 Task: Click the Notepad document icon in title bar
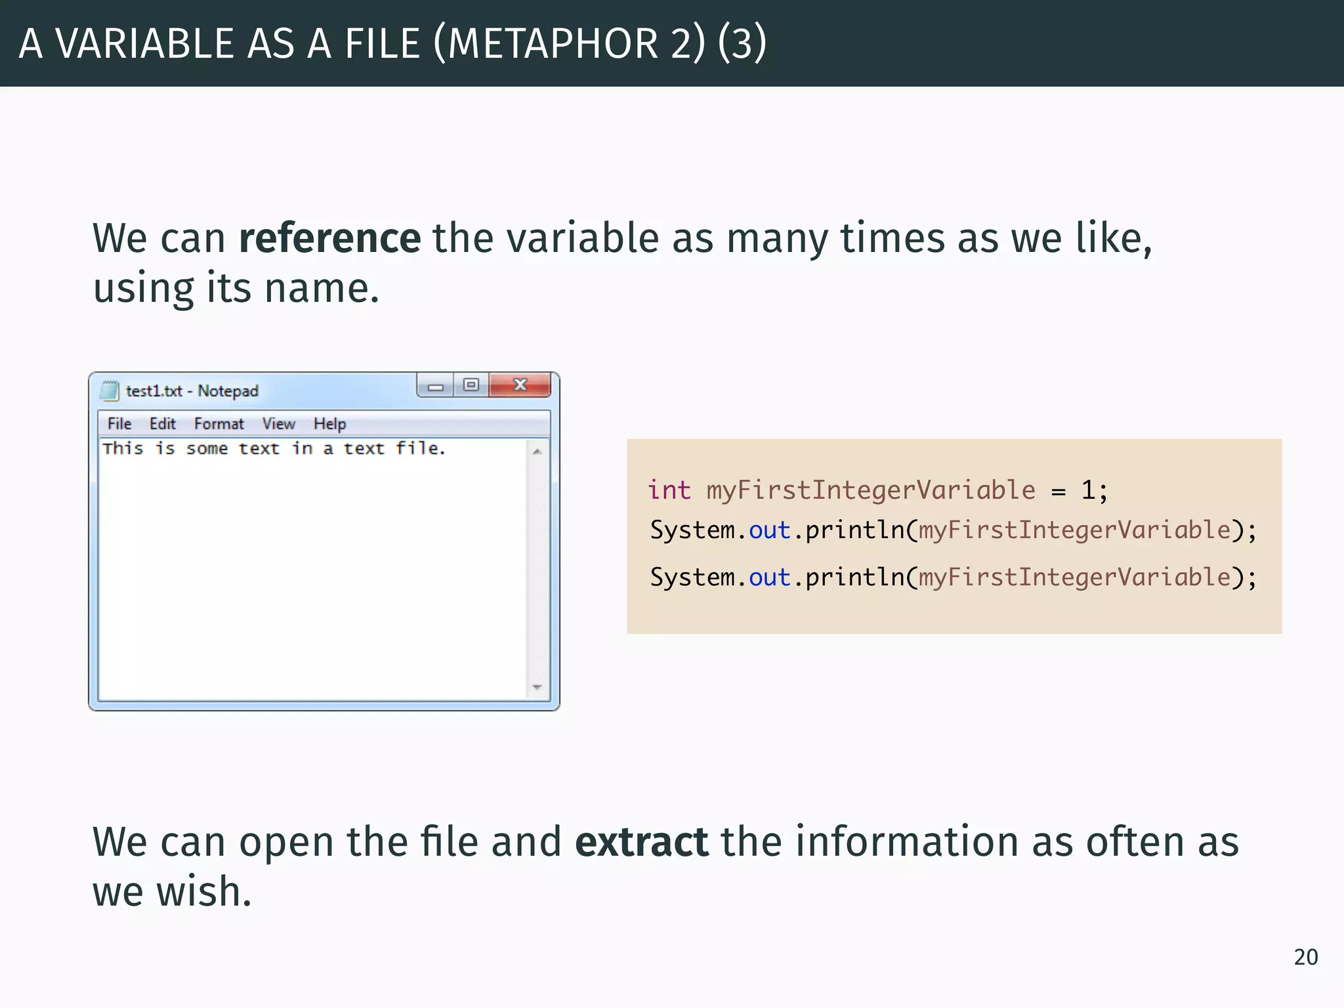pyautogui.click(x=109, y=390)
